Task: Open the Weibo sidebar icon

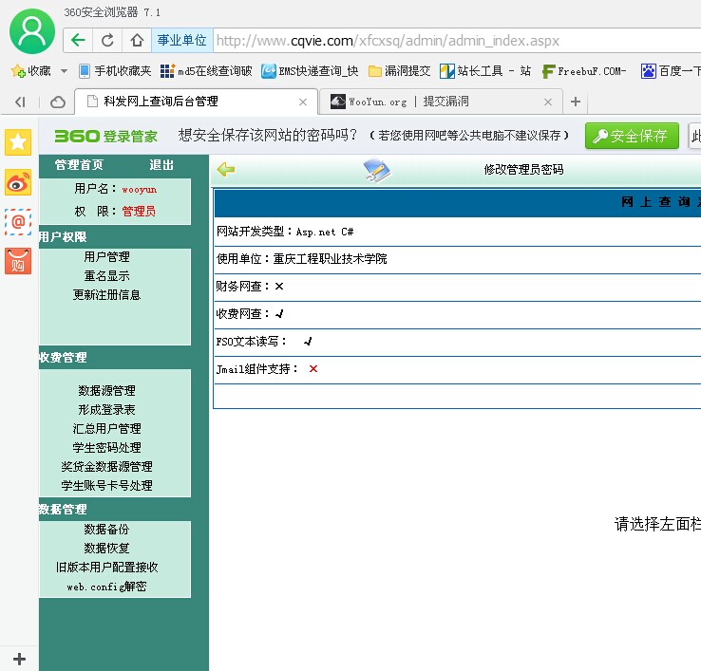Action: pos(18,182)
